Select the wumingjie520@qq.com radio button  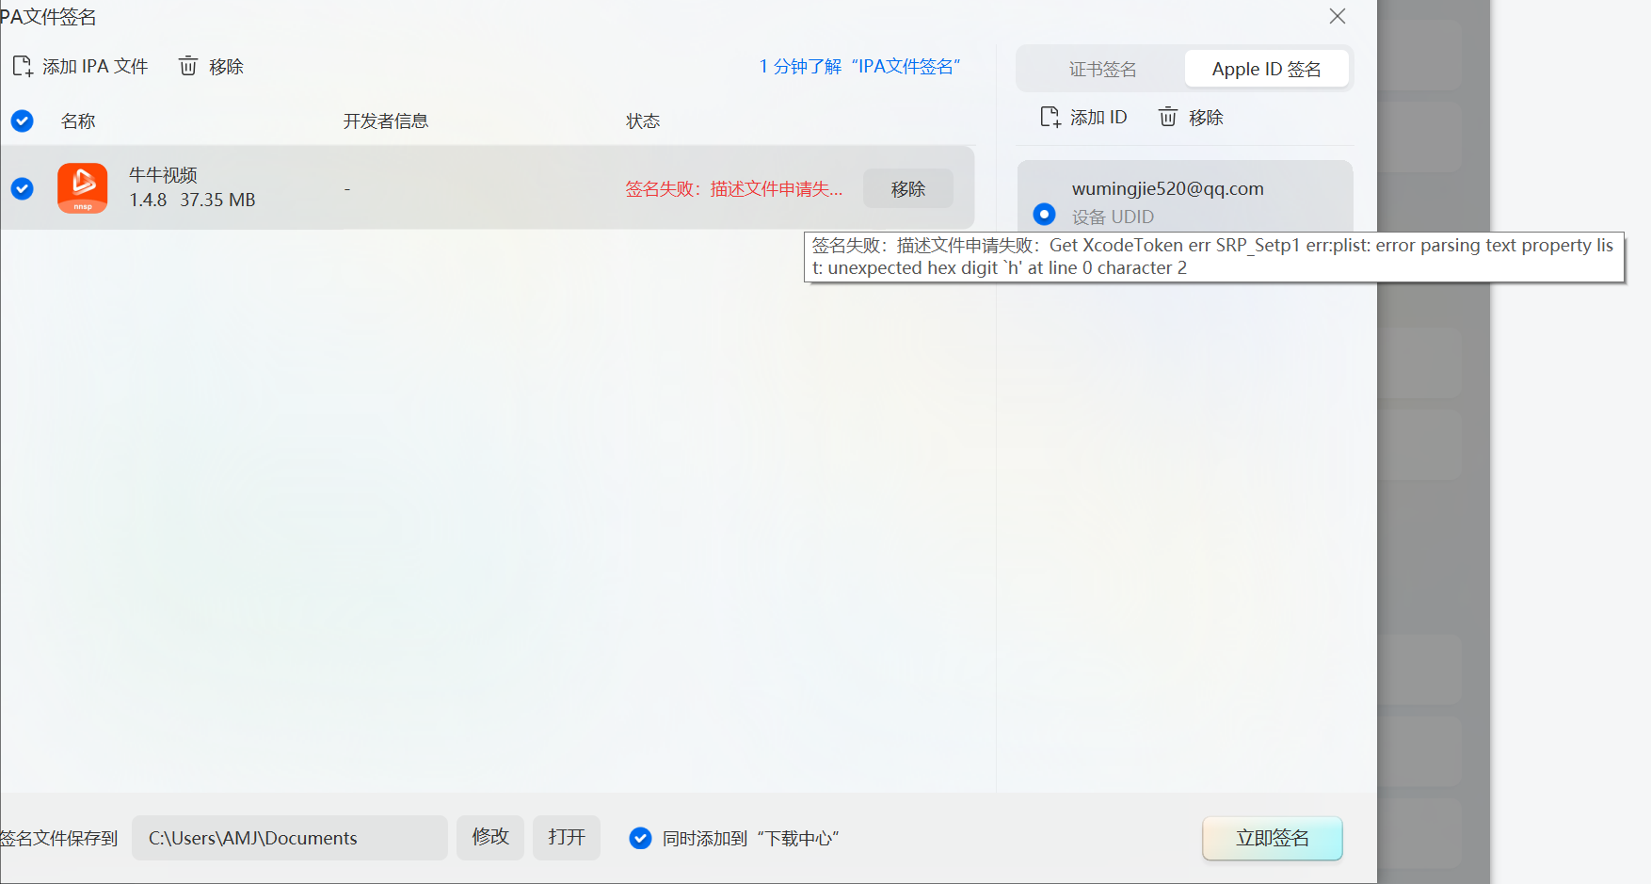[x=1044, y=215]
